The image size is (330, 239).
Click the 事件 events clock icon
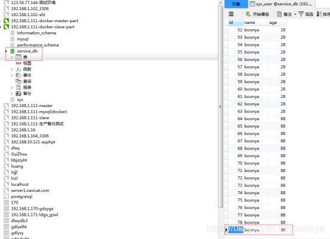[18, 75]
